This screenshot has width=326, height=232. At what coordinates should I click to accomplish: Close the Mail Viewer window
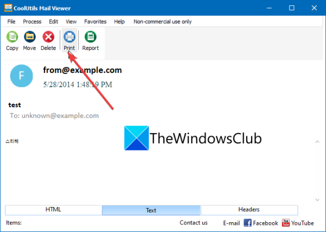[314, 8]
